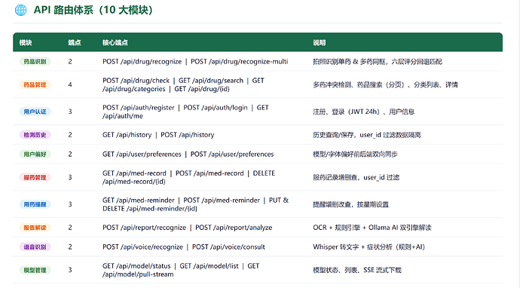
Task: Click the 说明 column header
Action: pos(319,42)
